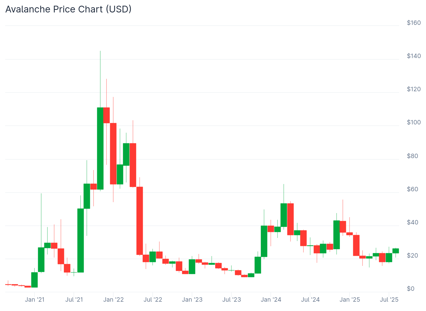Click the Jan '25 x-axis label
The image size is (426, 311).
(350, 300)
